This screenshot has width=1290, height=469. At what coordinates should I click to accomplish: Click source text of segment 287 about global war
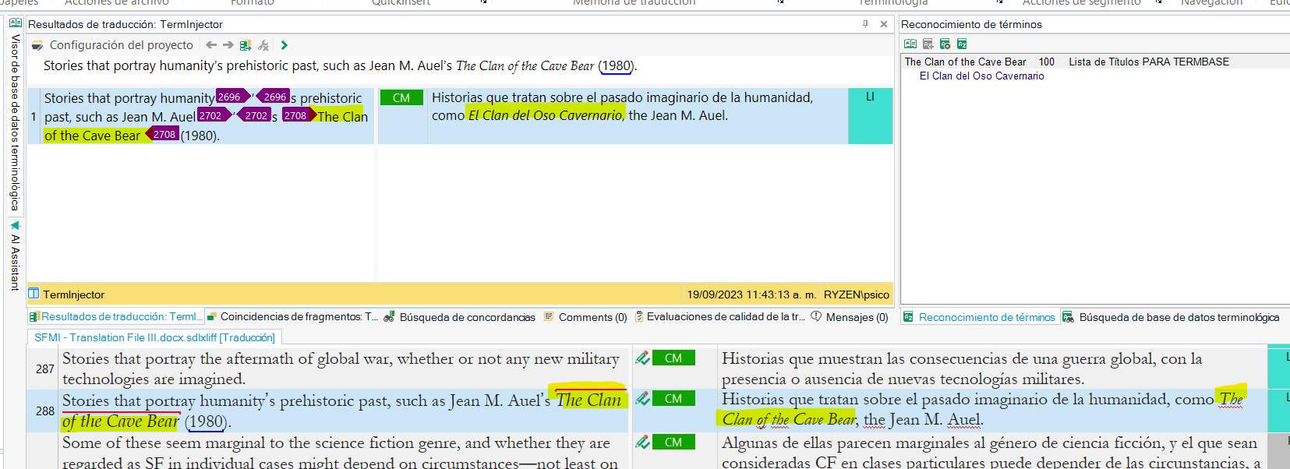click(x=341, y=368)
